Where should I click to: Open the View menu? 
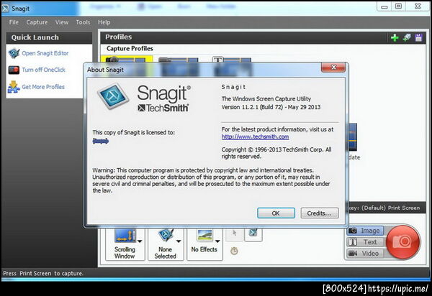click(x=62, y=22)
